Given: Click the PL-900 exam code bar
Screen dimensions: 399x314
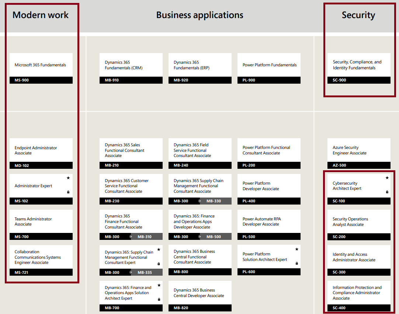Looking at the screenshot, I should point(269,80).
